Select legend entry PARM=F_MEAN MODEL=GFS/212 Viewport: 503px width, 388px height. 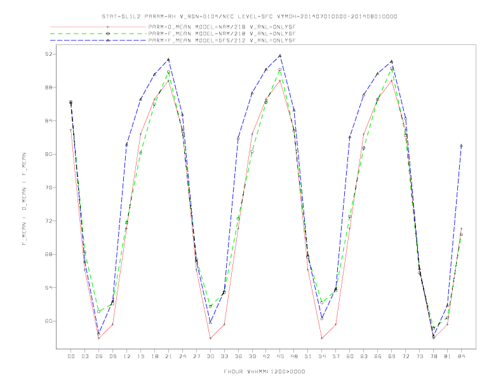coord(222,41)
